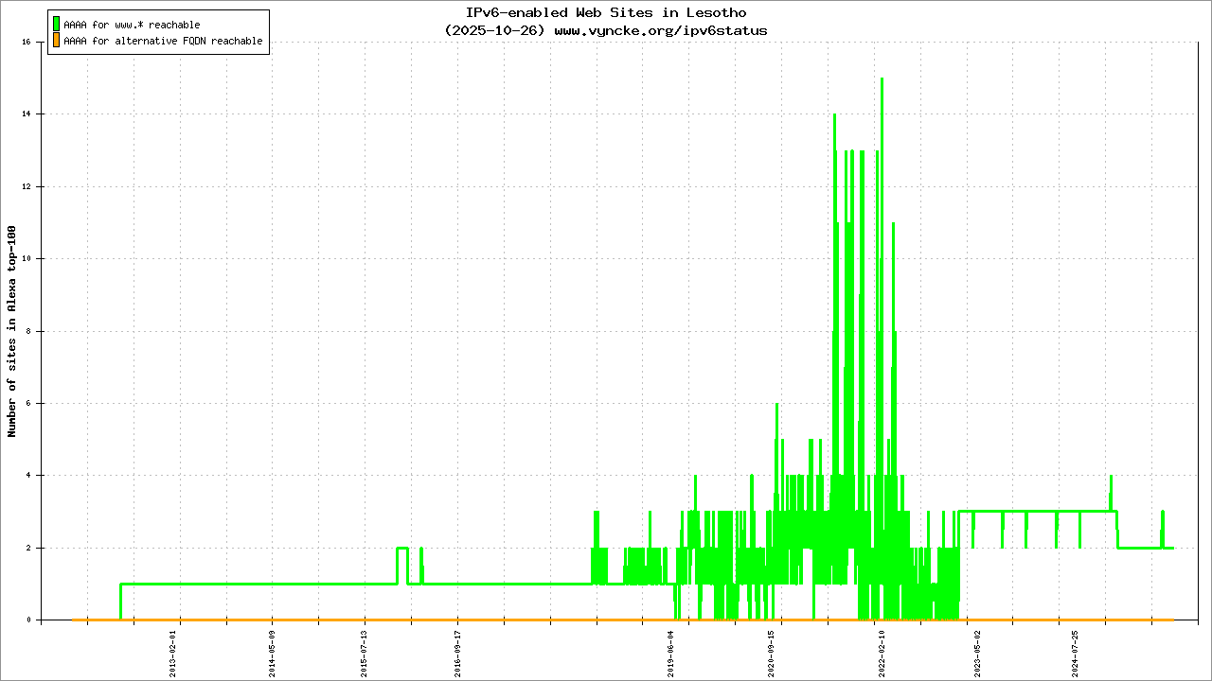The height and width of the screenshot is (681, 1212).
Task: Click the Y-axis label 'Number of sites in Alexa top-100'
Action: (x=12, y=331)
